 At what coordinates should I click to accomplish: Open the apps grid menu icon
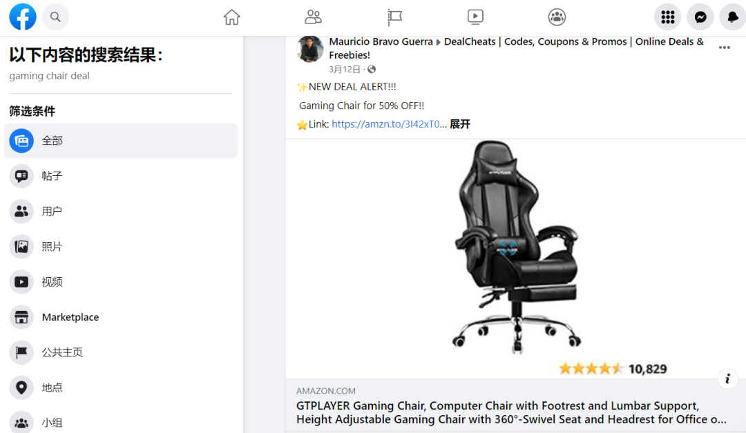point(667,17)
